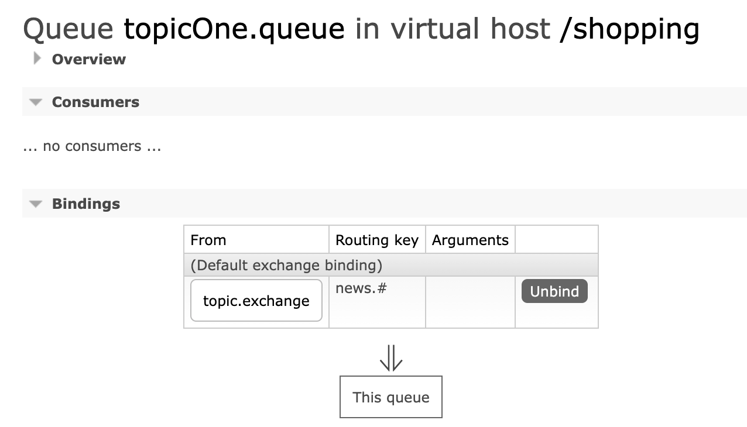Click the Overview section heading text
Viewport: 747px width, 427px height.
point(89,59)
